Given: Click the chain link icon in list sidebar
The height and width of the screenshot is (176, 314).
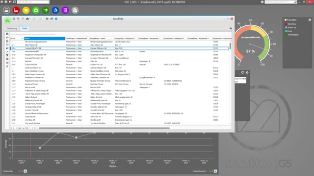Looking at the screenshot, I should tap(7, 66).
